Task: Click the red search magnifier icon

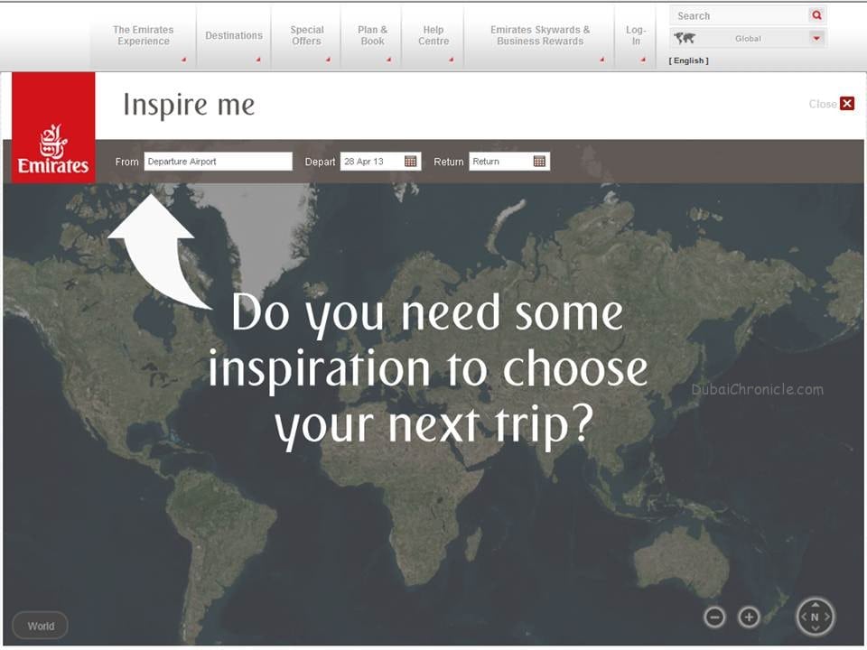Action: 816,15
